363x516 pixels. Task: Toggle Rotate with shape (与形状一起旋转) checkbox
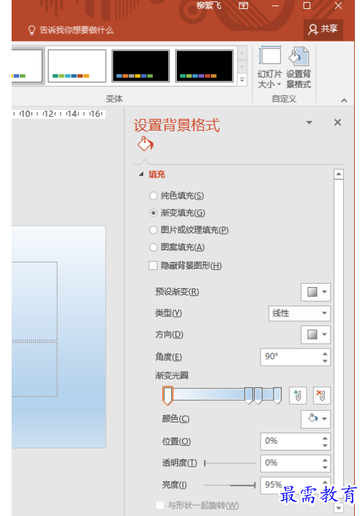pos(160,505)
